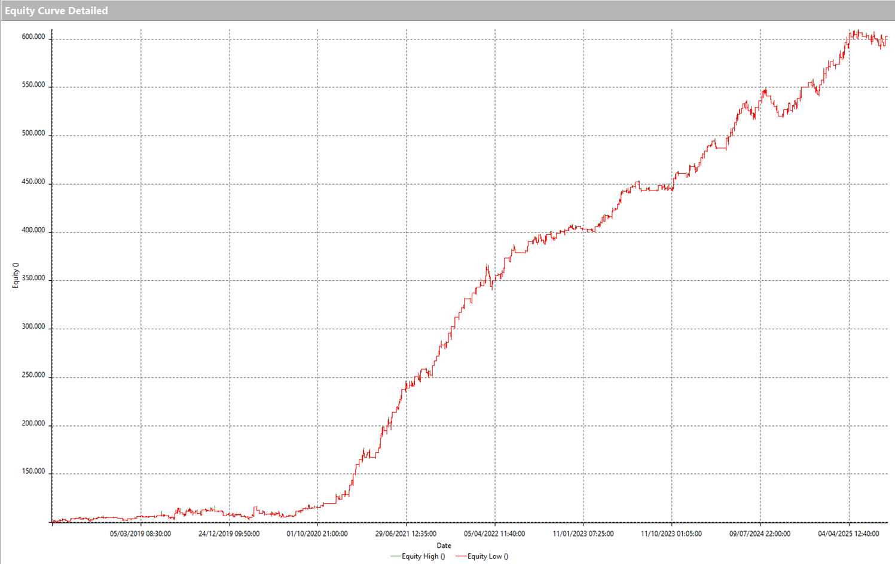The image size is (895, 564).
Task: Click the Date axis title
Action: [444, 545]
